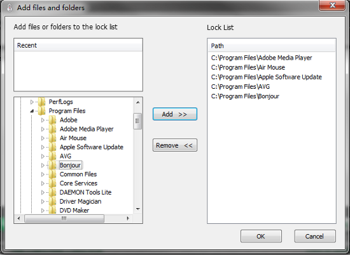Click the lock icon in title bar
The height and width of the screenshot is (255, 350).
[x=10, y=8]
